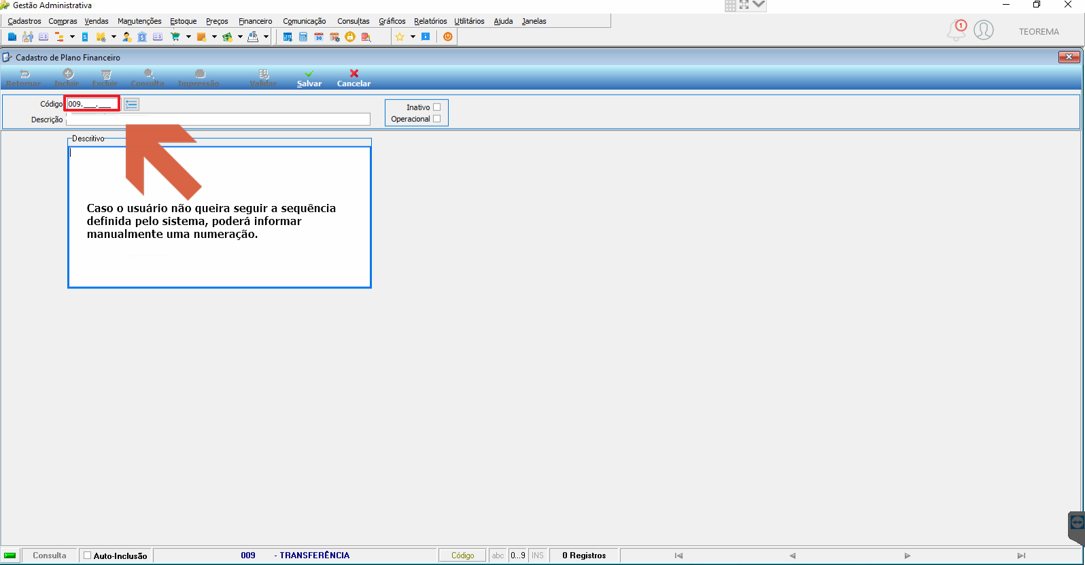Open the Cadastros menu
Image resolution: width=1085 pixels, height=565 pixels.
pyautogui.click(x=24, y=21)
